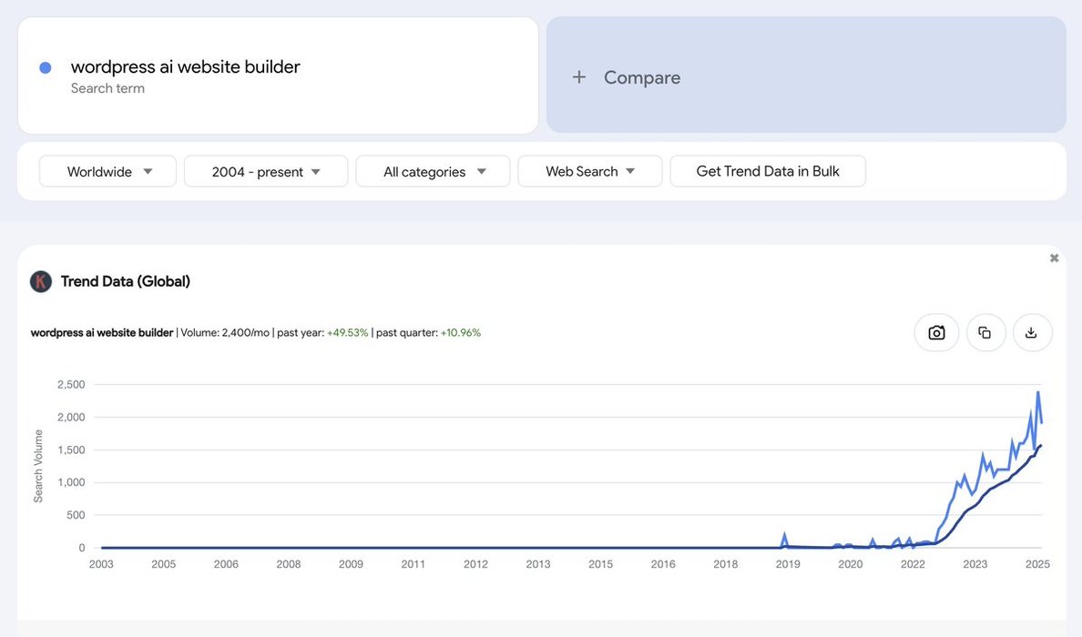Click the wordpress ai website builder search field
Viewport: 1082px width, 637px height.
tap(186, 66)
